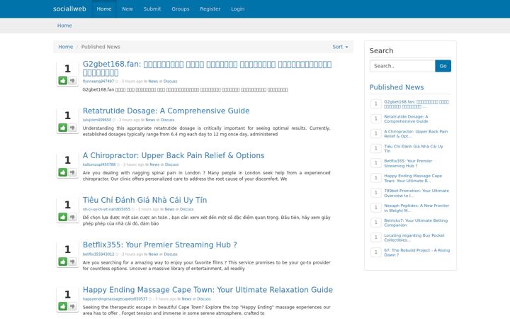Open author link under Retatrutide Dosage story

(97, 120)
